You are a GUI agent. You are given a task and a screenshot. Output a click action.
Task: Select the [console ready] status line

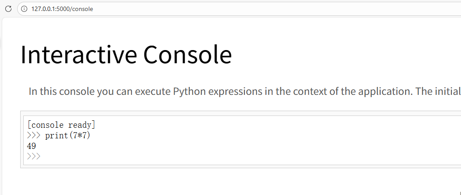tap(61, 125)
